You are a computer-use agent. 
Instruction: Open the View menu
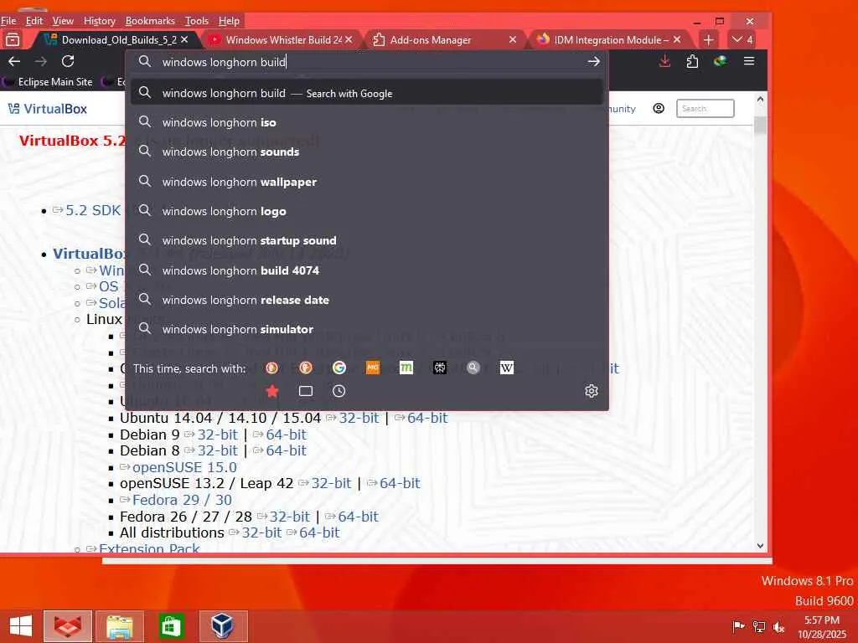coord(63,21)
